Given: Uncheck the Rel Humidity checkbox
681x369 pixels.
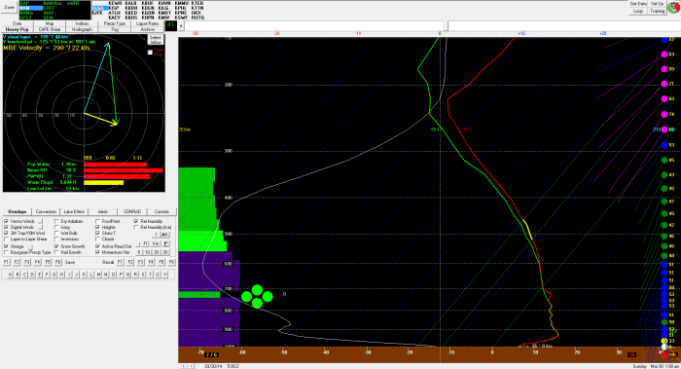Looking at the screenshot, I should tap(136, 221).
